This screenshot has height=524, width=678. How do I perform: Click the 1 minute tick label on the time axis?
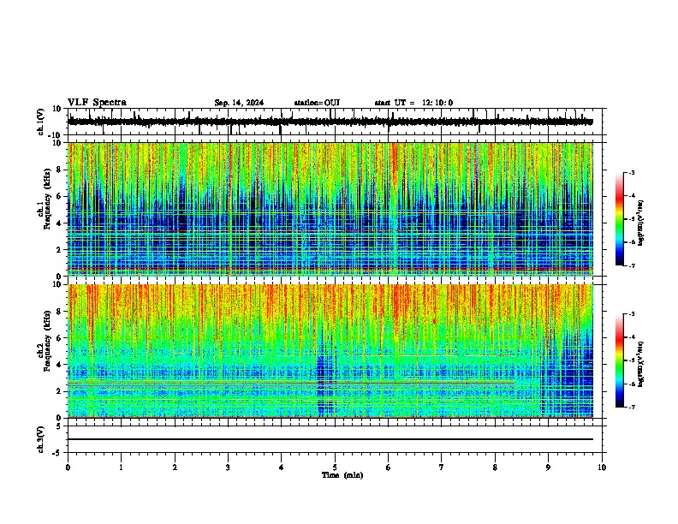tap(121, 467)
